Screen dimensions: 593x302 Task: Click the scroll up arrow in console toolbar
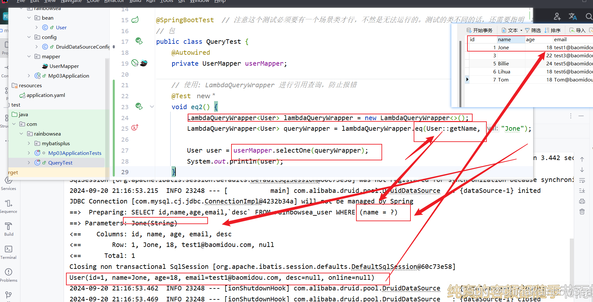tap(582, 159)
